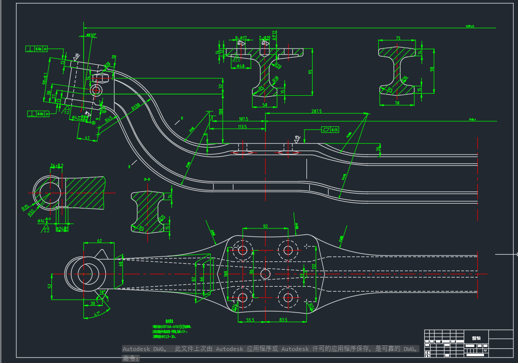
Task: Click the Autodesk DWG trusted file message
Action: 270,349
